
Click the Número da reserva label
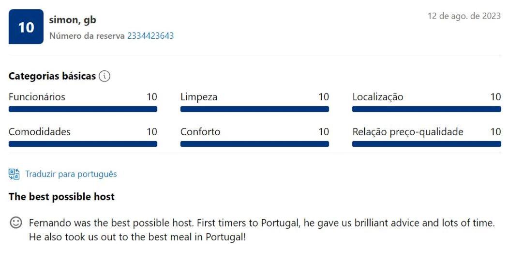tap(87, 36)
